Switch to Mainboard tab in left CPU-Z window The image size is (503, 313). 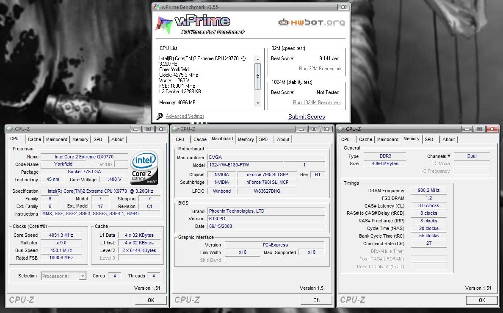pyautogui.click(x=56, y=139)
